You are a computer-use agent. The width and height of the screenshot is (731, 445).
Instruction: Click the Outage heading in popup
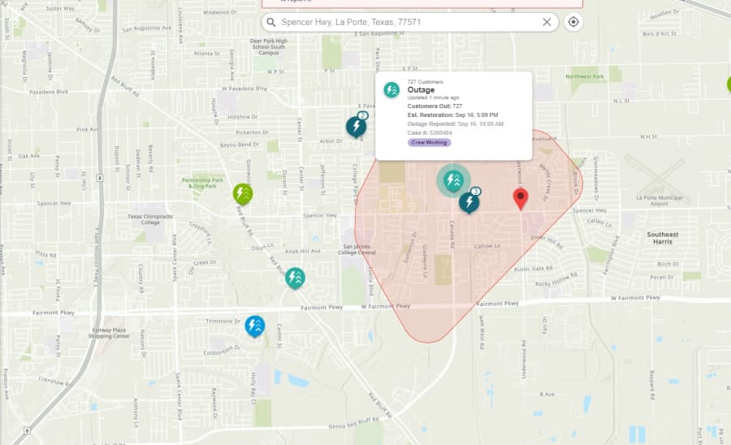coord(421,89)
